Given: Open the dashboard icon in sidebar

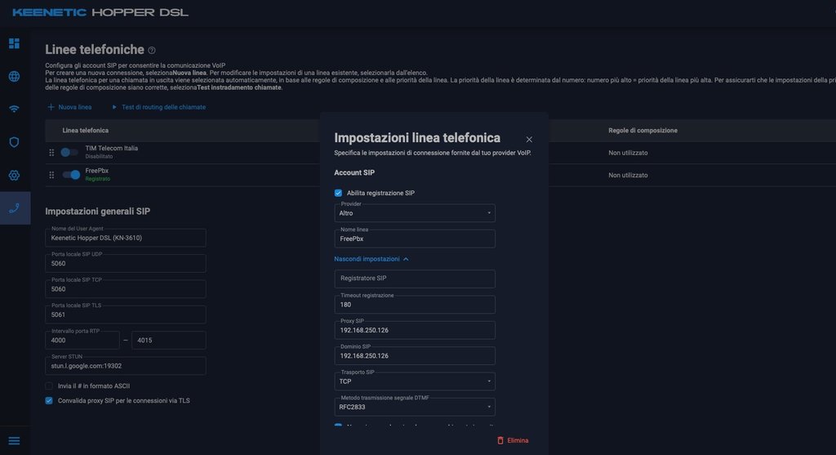Looking at the screenshot, I should point(14,43).
